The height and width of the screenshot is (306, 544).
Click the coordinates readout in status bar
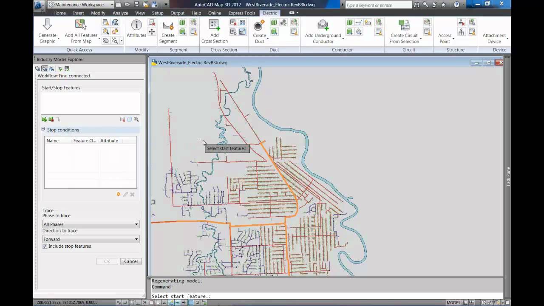67,303
